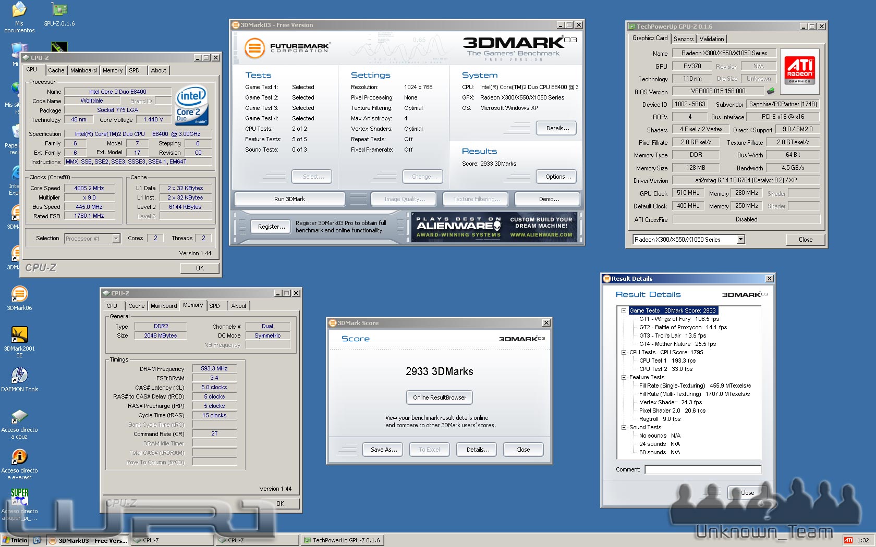
Task: Switch to Sensors tab in GPU-Z
Action: click(684, 39)
